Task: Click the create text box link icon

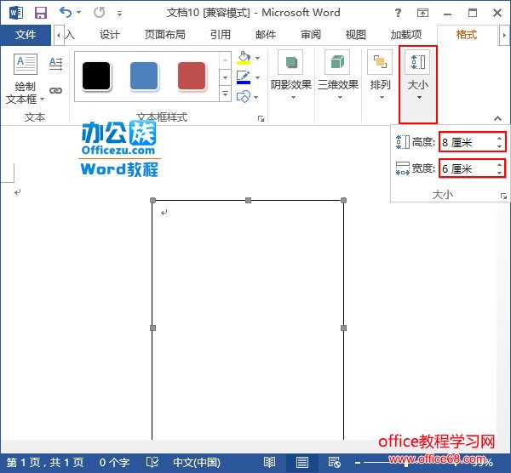Action: [x=55, y=90]
